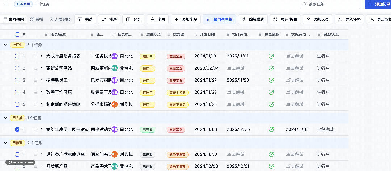Click the pencil edit mode icon
This screenshot has width=391, height=171.
coord(244,20)
